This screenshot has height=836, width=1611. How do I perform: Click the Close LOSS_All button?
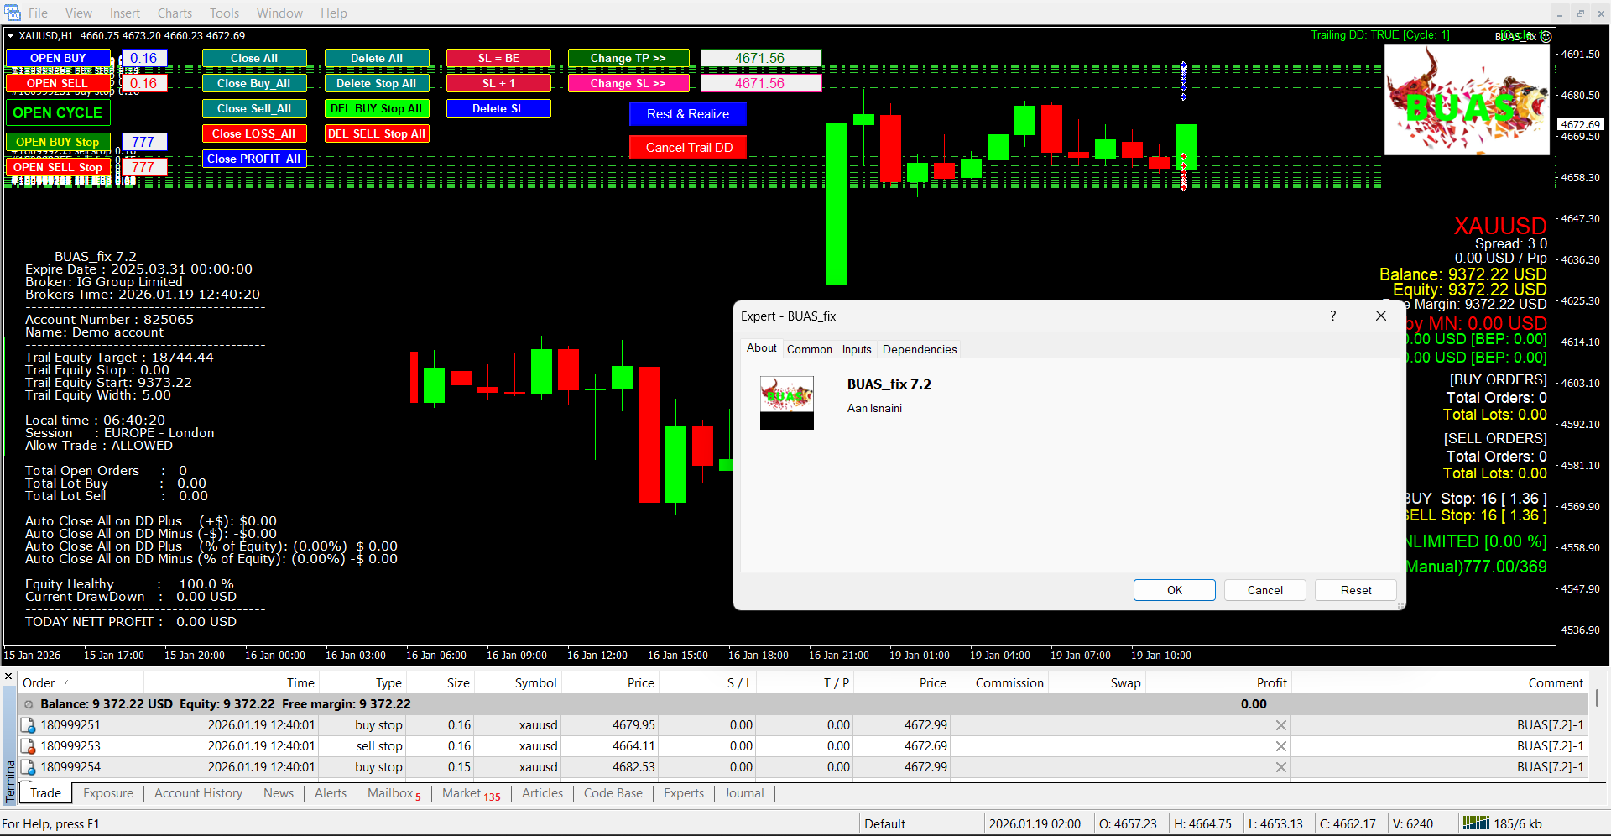click(253, 133)
